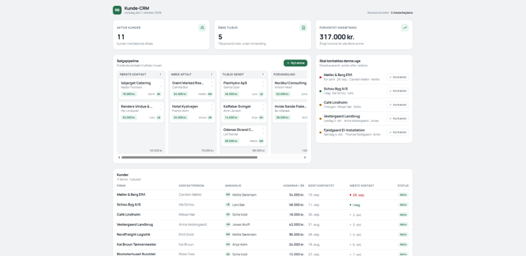
Task: Mark Schou Byg A/S as Kontaktet
Action: (x=398, y=91)
